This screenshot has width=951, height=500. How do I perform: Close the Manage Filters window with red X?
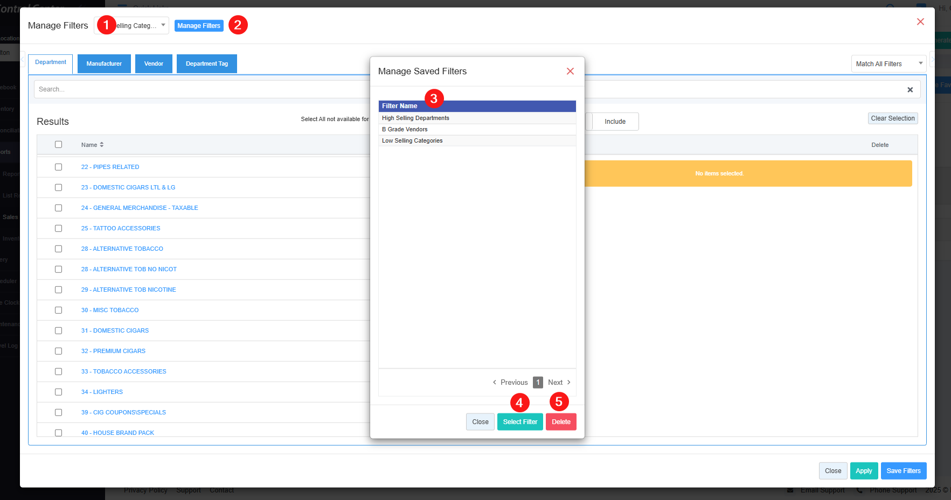(x=920, y=22)
